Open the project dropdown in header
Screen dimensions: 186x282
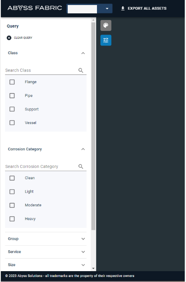pyautogui.click(x=89, y=8)
